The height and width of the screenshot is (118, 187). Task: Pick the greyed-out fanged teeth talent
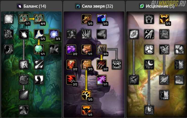pos(117,65)
